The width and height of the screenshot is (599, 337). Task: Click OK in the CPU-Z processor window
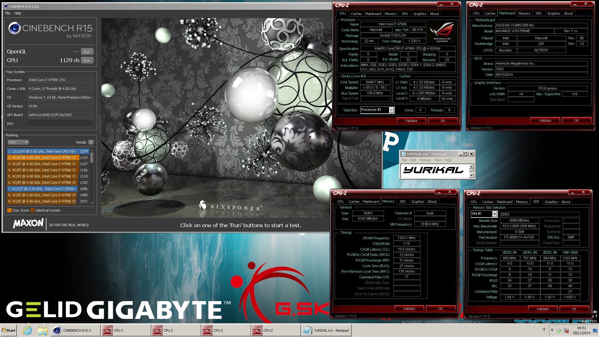pyautogui.click(x=442, y=121)
